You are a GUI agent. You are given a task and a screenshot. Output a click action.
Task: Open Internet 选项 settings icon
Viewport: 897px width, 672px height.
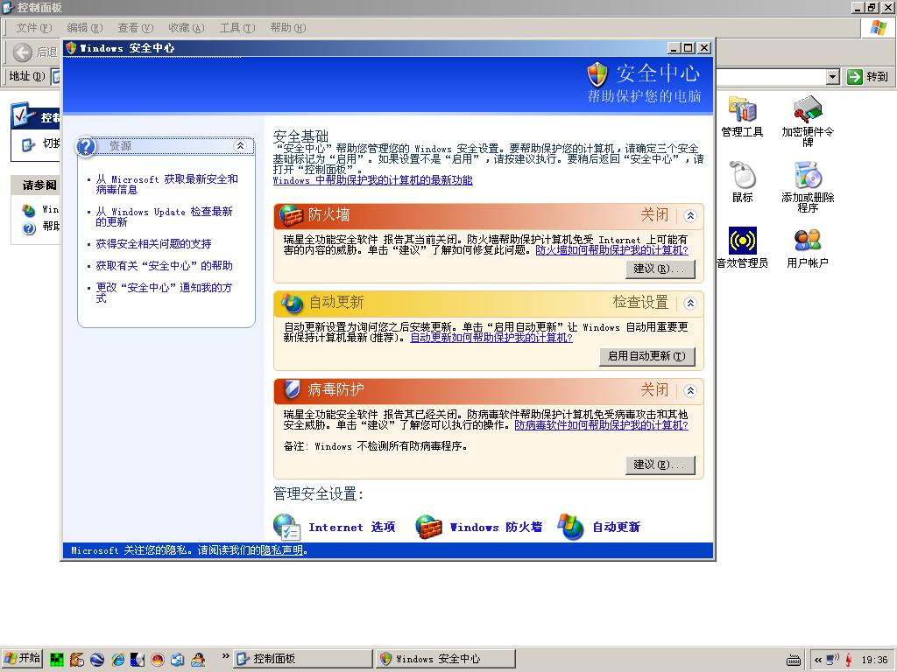click(287, 527)
